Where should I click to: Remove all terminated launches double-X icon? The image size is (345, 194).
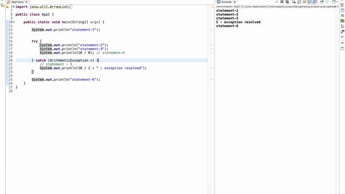pyautogui.click(x=287, y=2)
